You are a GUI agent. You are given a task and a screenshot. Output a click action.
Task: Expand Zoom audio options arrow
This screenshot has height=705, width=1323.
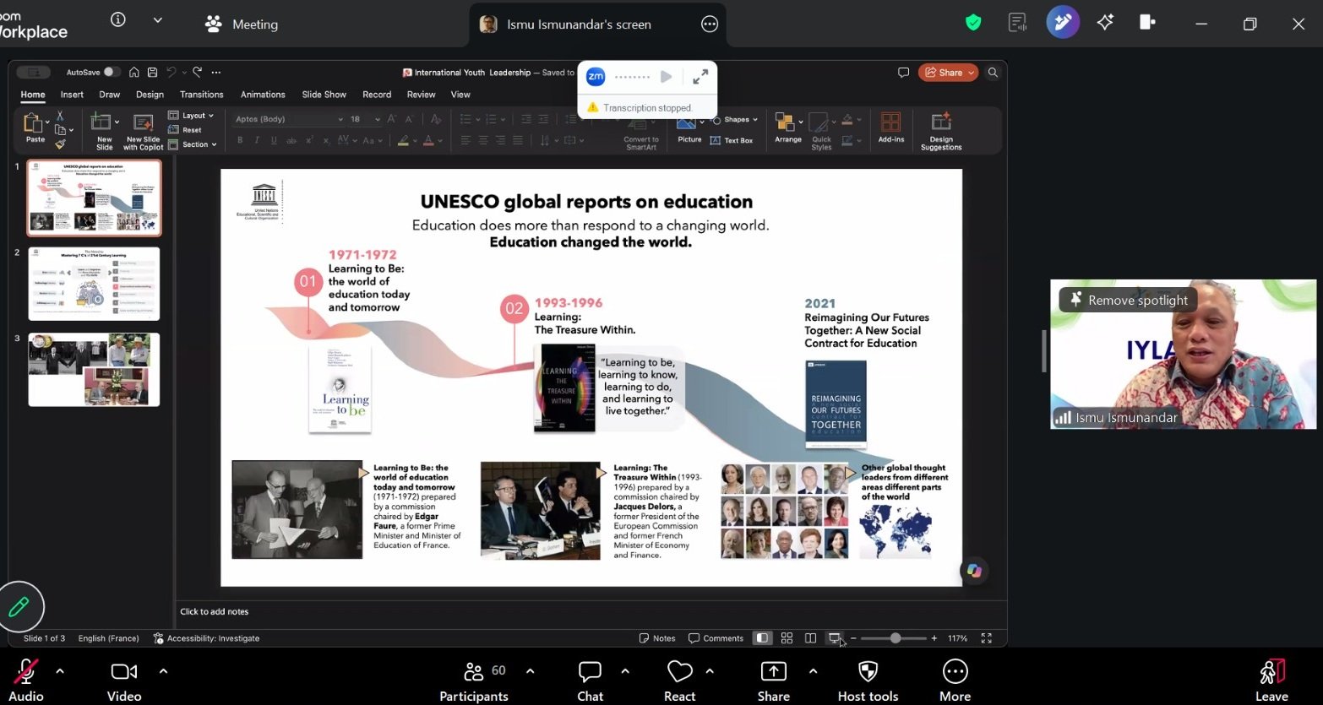(x=60, y=671)
